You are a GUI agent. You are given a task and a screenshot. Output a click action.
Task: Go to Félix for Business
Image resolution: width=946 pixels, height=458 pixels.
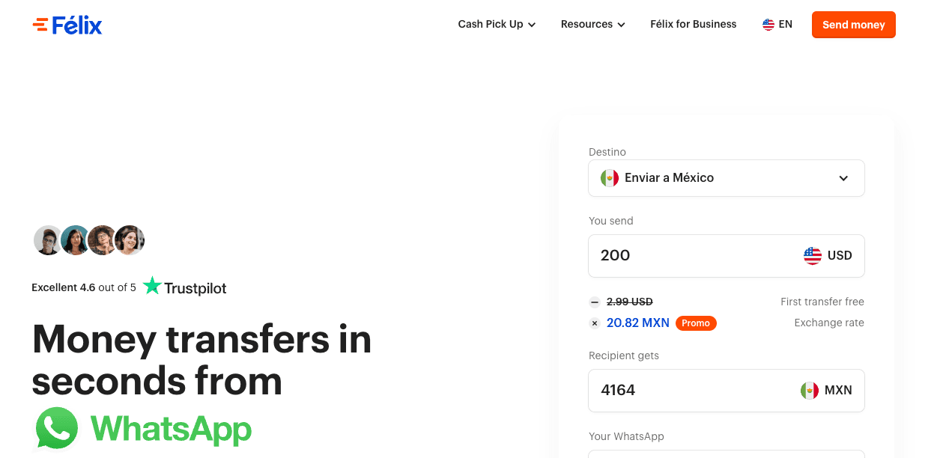pos(693,25)
